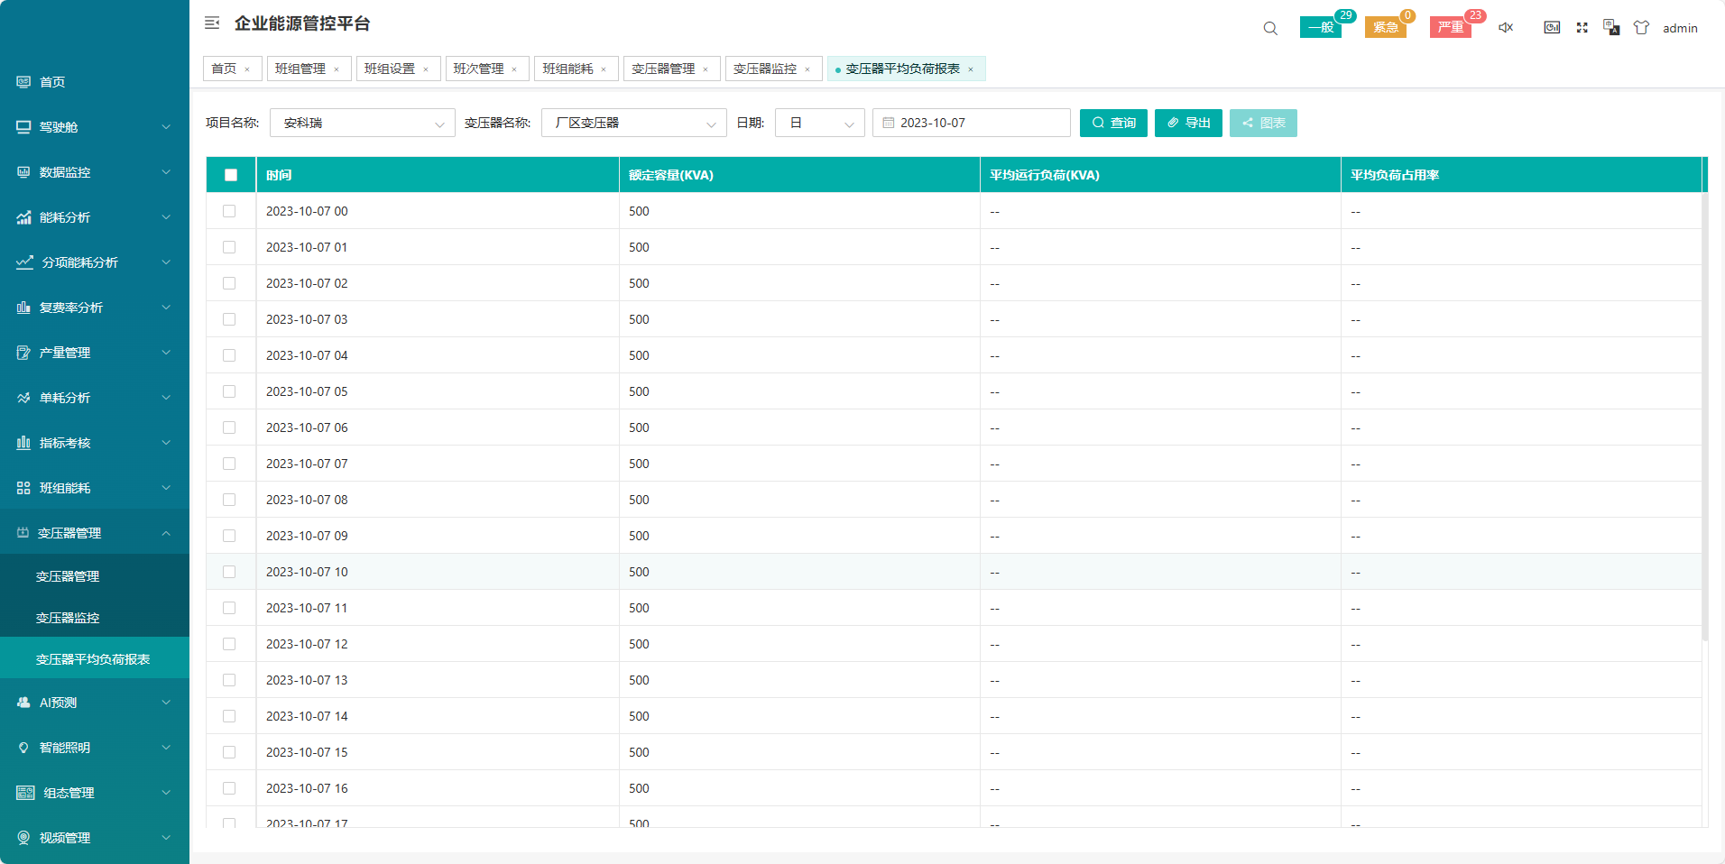Click the table's vertical scrollbar
1725x864 pixels.
pyautogui.click(x=1704, y=415)
